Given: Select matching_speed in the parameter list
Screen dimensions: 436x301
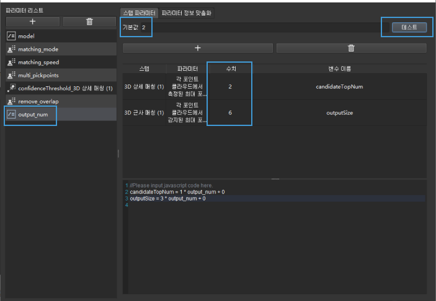Looking at the screenshot, I should tap(38, 62).
